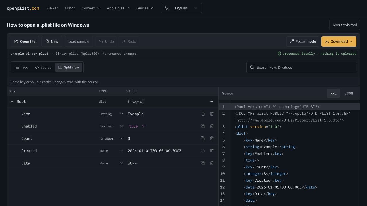Screen dimensions: 367x206
Task: Copy the Name row
Action: click(x=203, y=114)
